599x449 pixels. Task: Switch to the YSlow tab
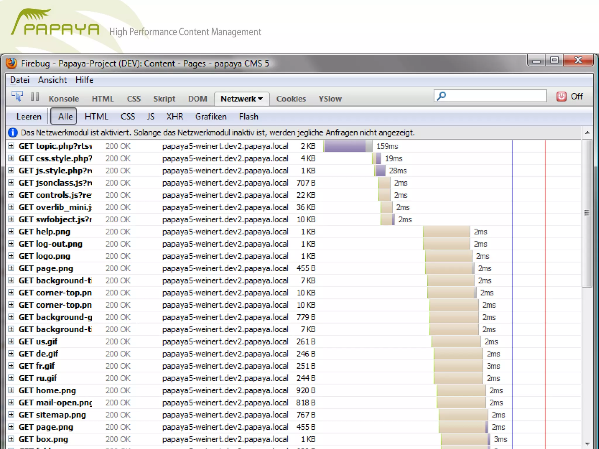point(330,99)
